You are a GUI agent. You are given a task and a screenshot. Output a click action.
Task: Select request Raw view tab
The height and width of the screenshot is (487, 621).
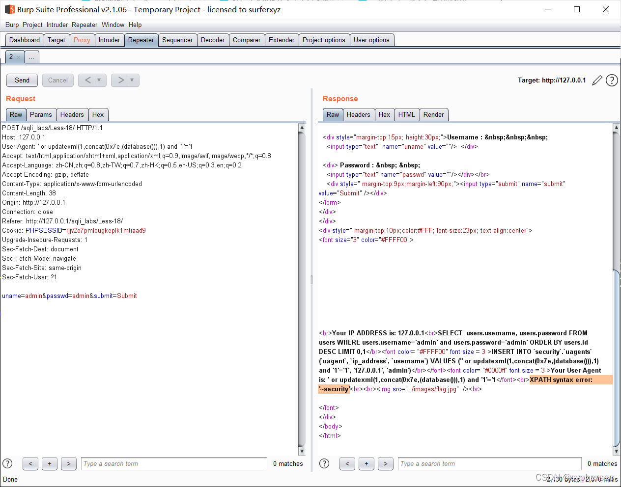click(x=16, y=114)
